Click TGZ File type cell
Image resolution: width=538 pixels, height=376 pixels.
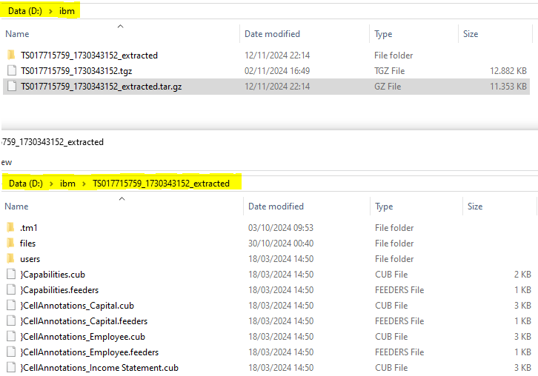pyautogui.click(x=390, y=71)
